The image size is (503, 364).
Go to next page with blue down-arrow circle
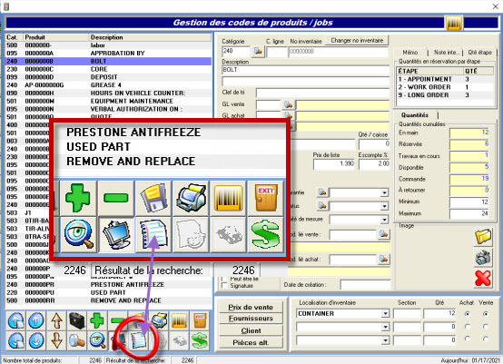(36, 340)
